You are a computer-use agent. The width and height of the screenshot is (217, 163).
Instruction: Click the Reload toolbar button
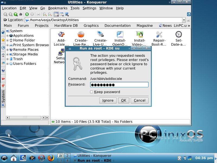tap(27, 14)
